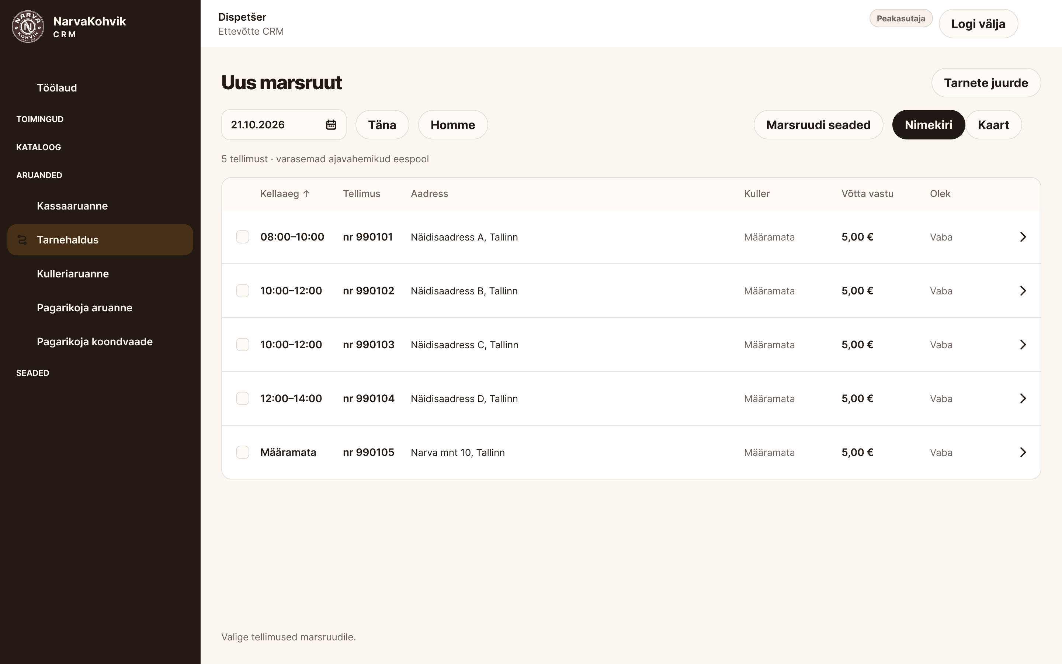This screenshot has width=1062, height=664.
Task: Click the route icon beside Tarnehaldus
Action: click(22, 240)
